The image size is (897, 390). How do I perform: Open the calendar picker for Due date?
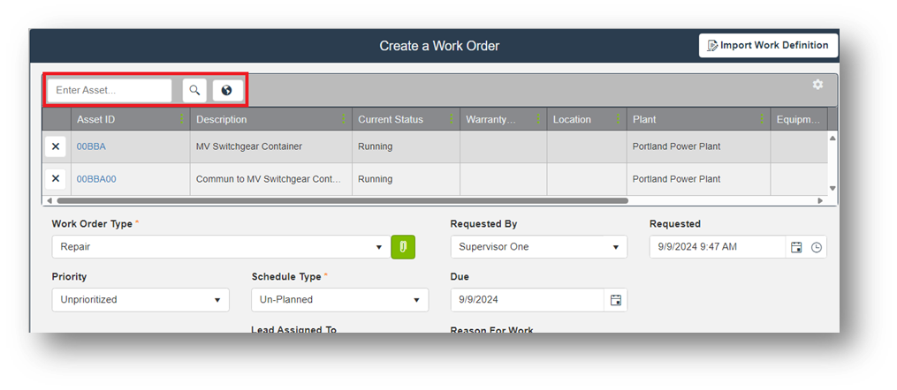pyautogui.click(x=616, y=300)
